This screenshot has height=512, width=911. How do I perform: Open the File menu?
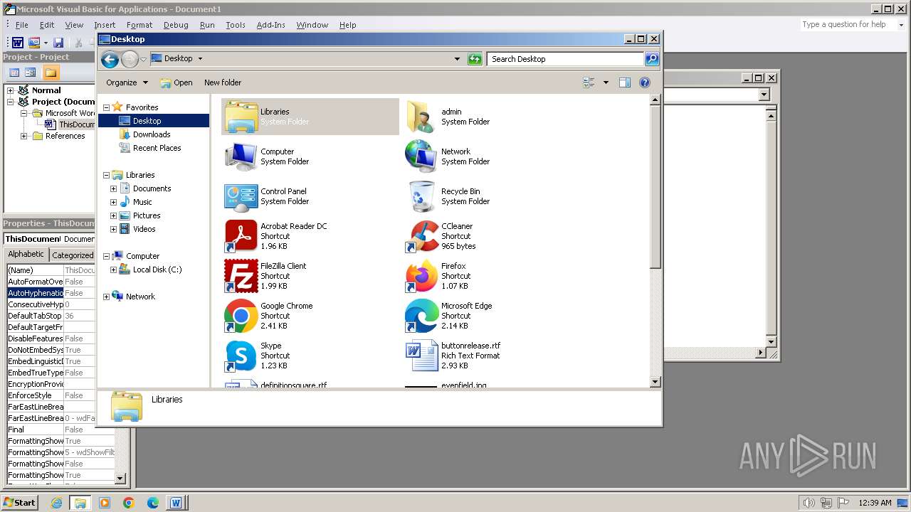(22, 25)
